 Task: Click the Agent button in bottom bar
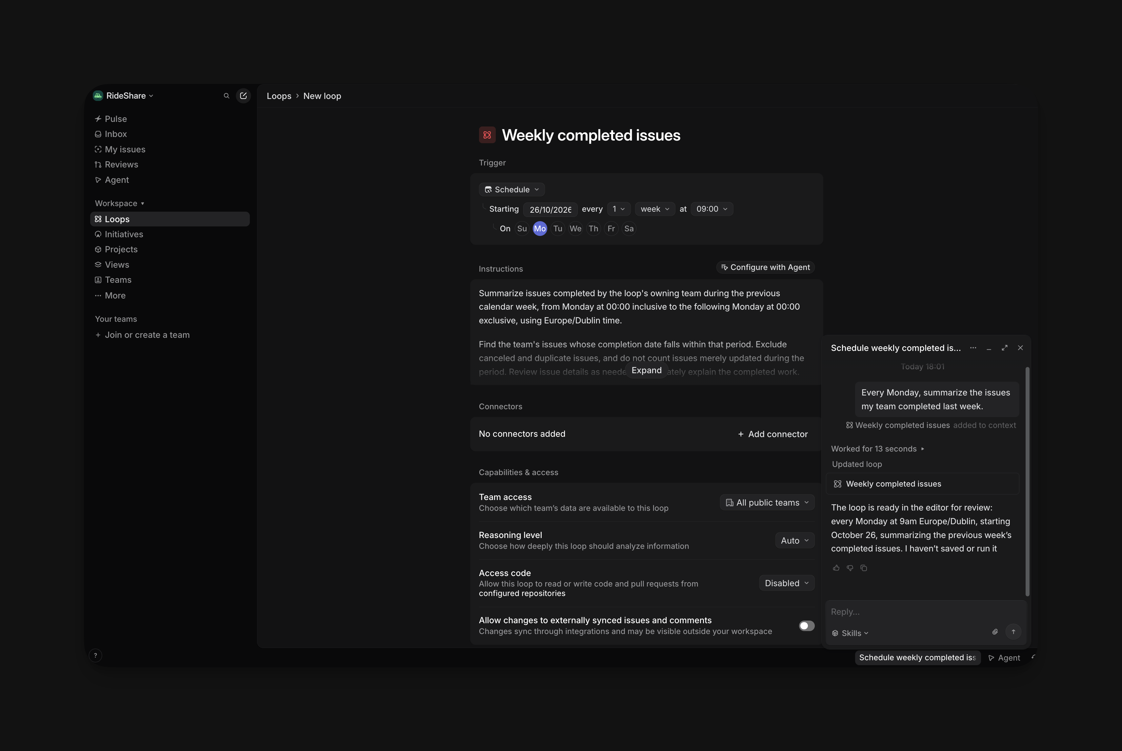1005,658
